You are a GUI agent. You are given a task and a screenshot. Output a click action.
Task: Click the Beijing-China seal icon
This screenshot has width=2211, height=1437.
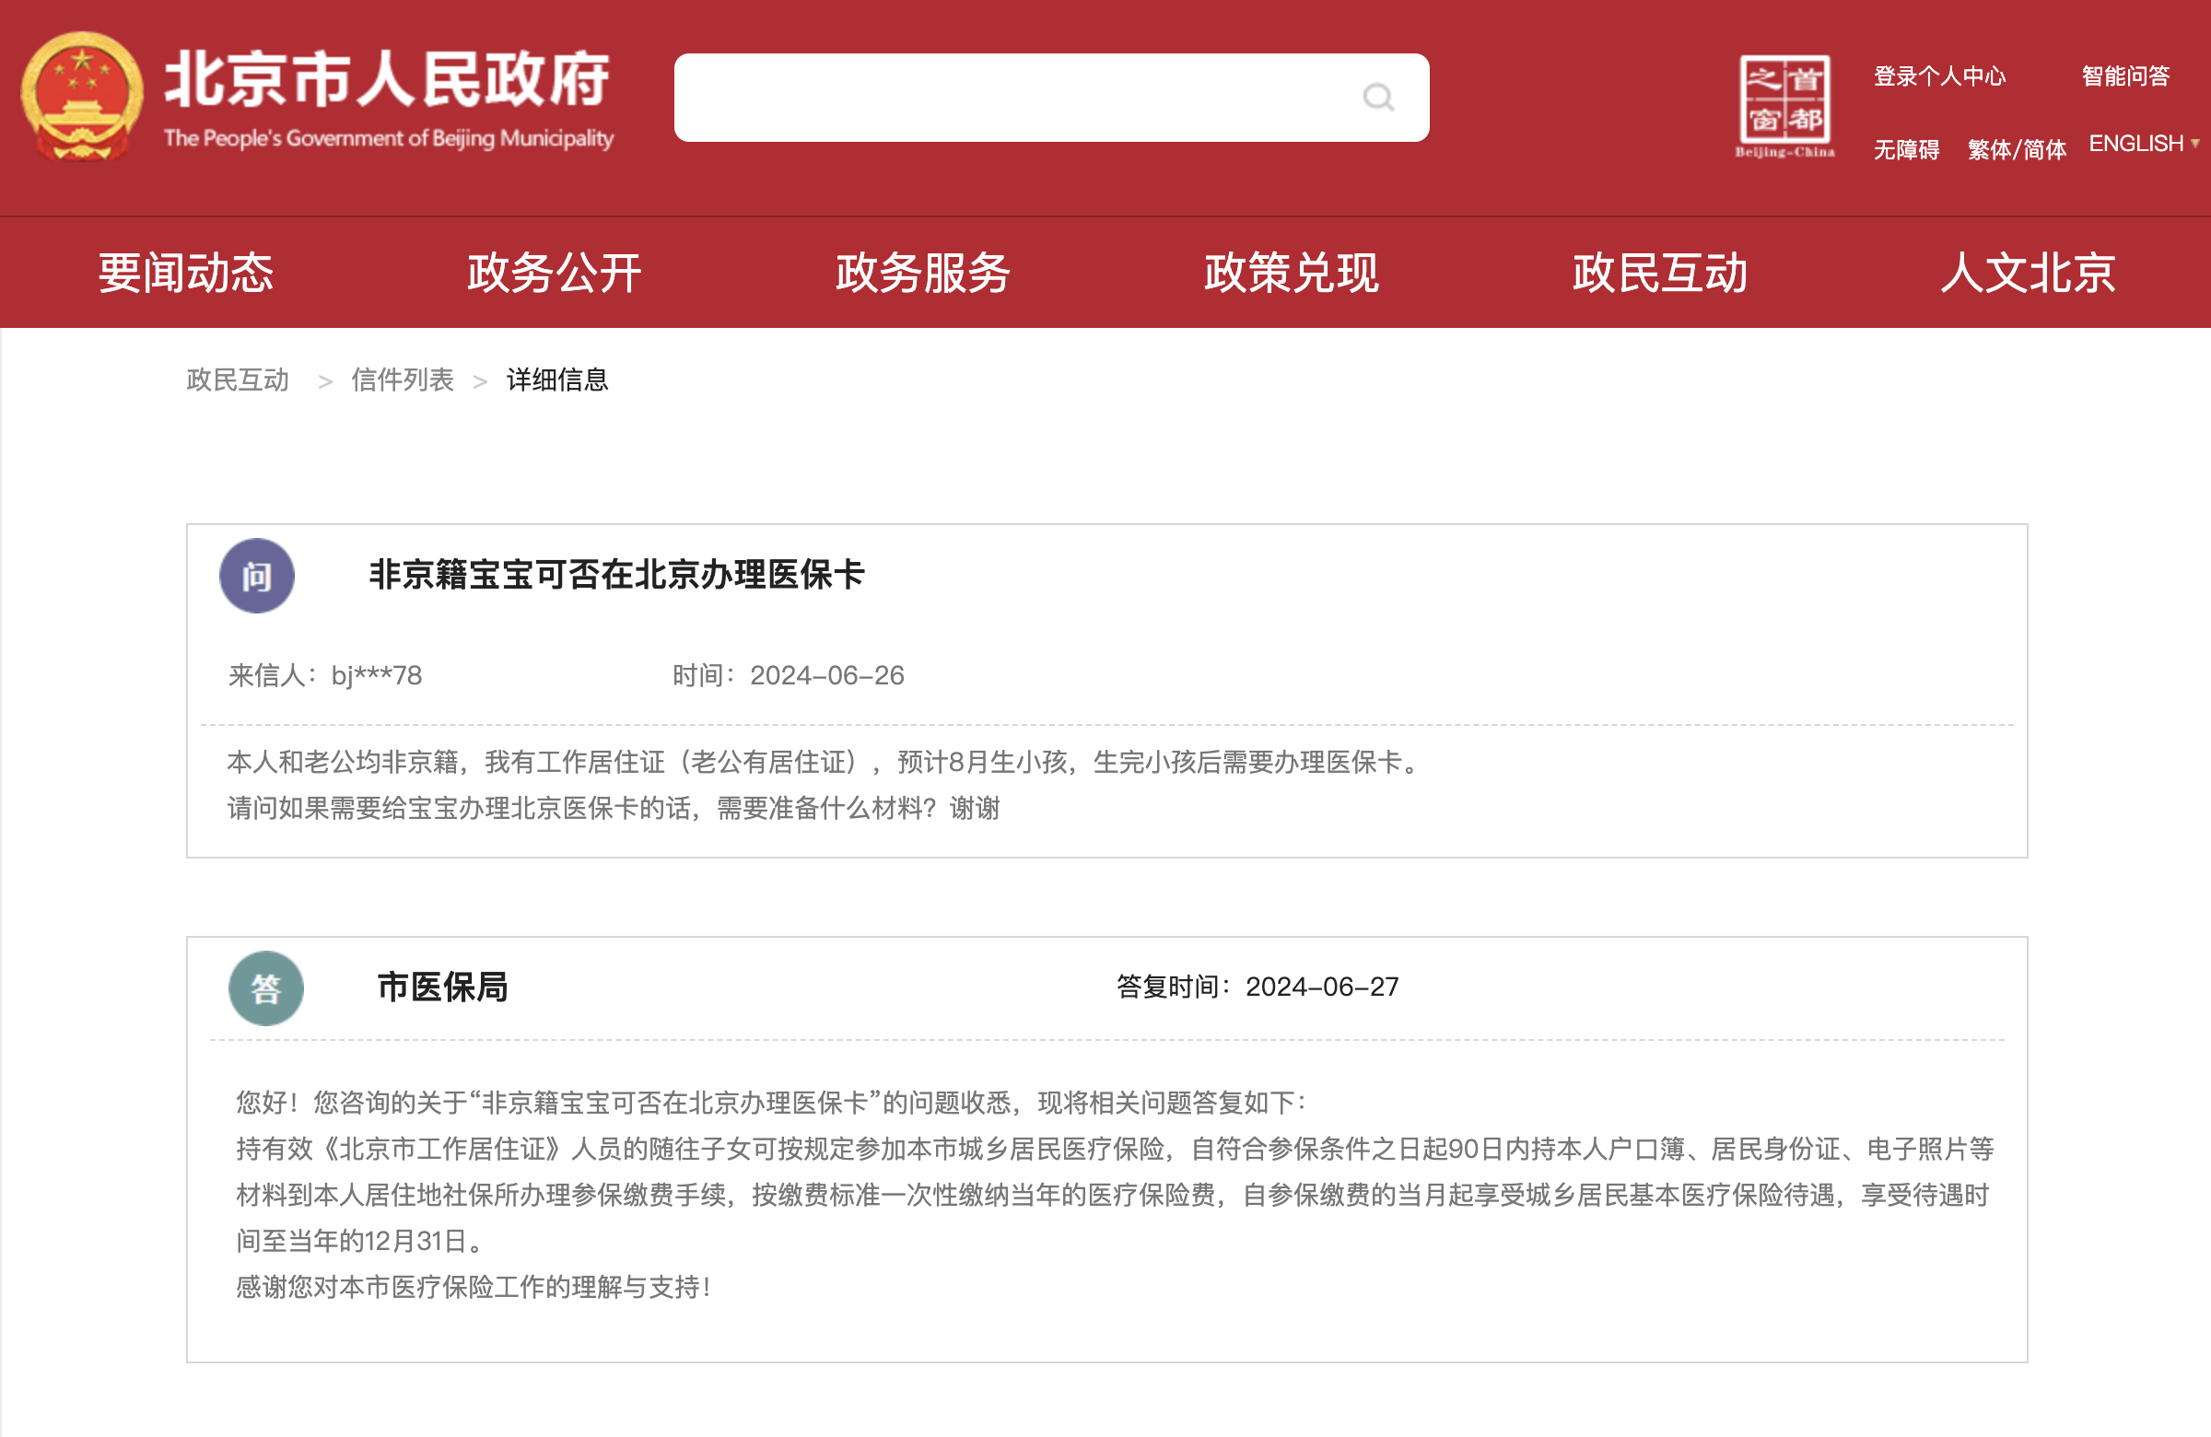click(1784, 106)
